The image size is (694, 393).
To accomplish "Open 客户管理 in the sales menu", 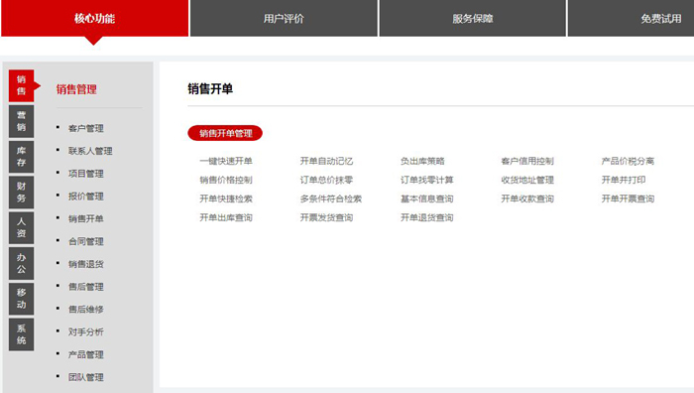I will [x=86, y=128].
